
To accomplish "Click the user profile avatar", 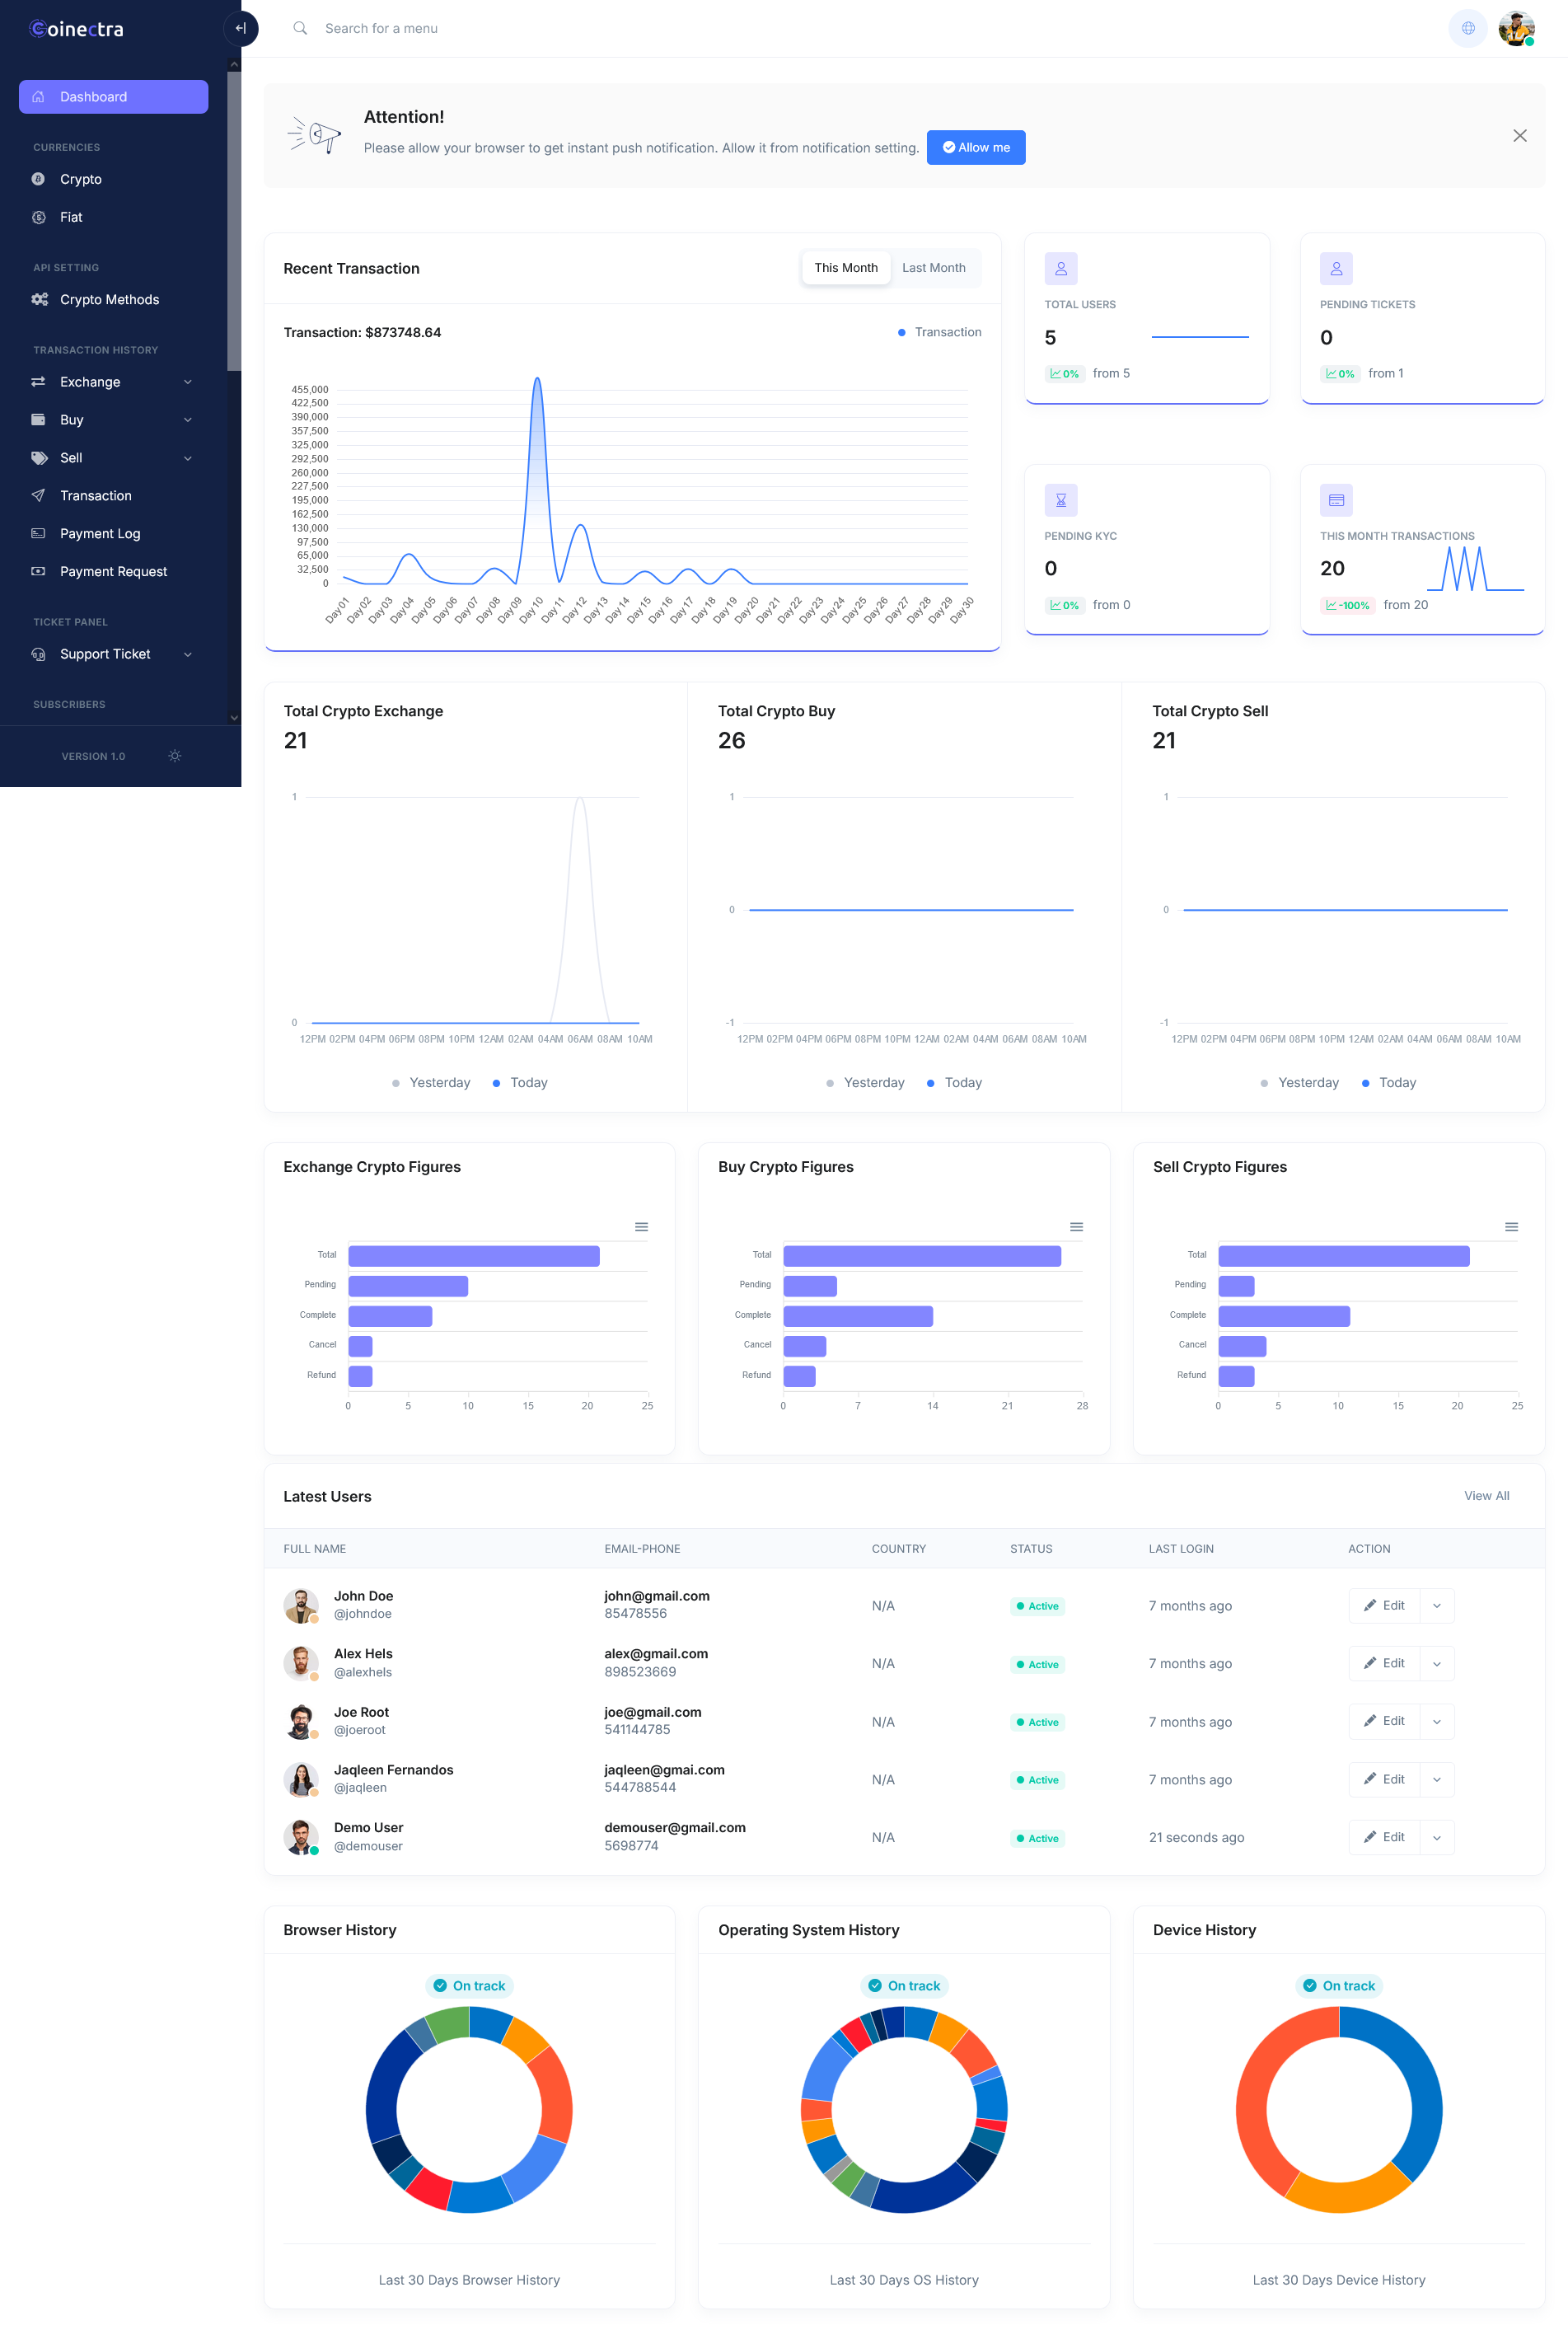I will [1516, 28].
